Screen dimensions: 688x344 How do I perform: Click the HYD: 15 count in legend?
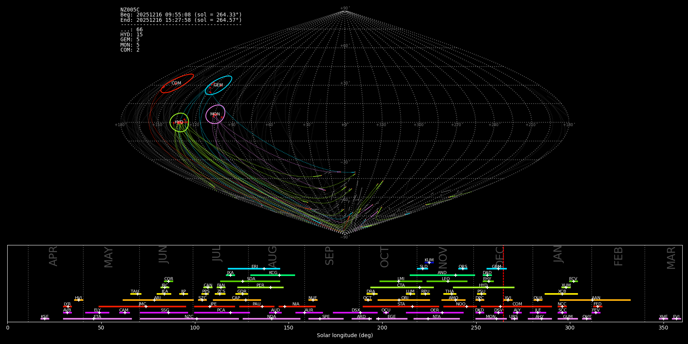click(131, 35)
